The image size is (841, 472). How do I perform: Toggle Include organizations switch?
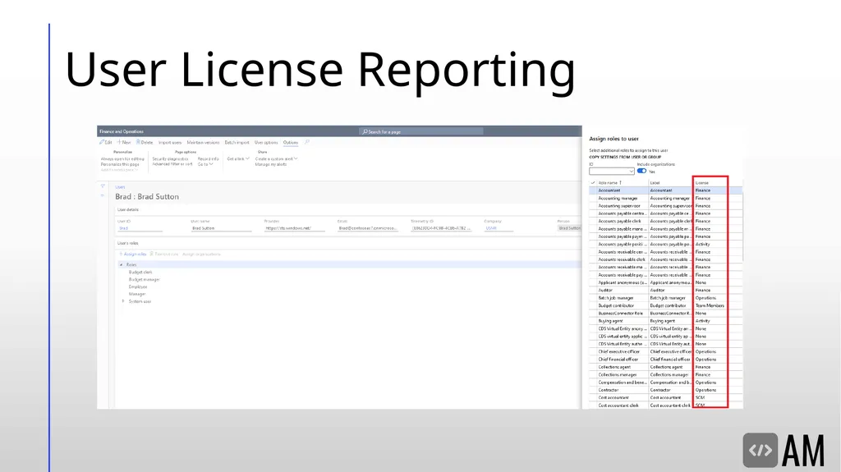[641, 171]
